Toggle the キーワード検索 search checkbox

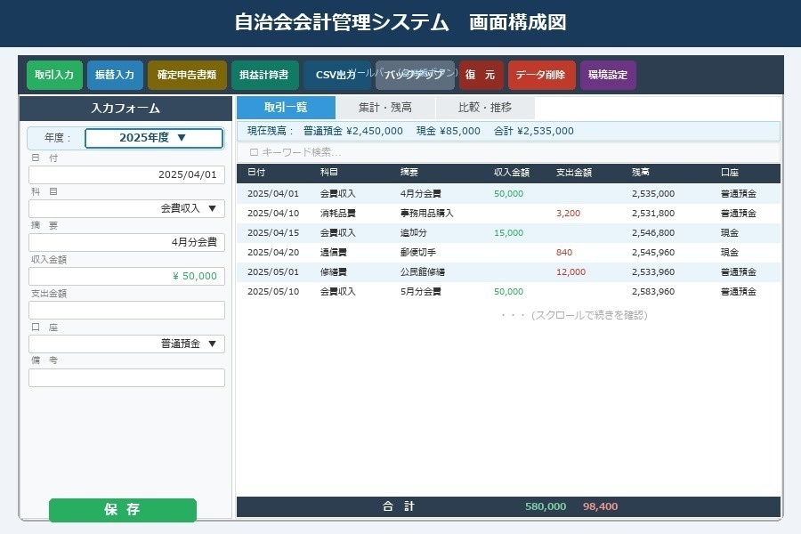(254, 151)
